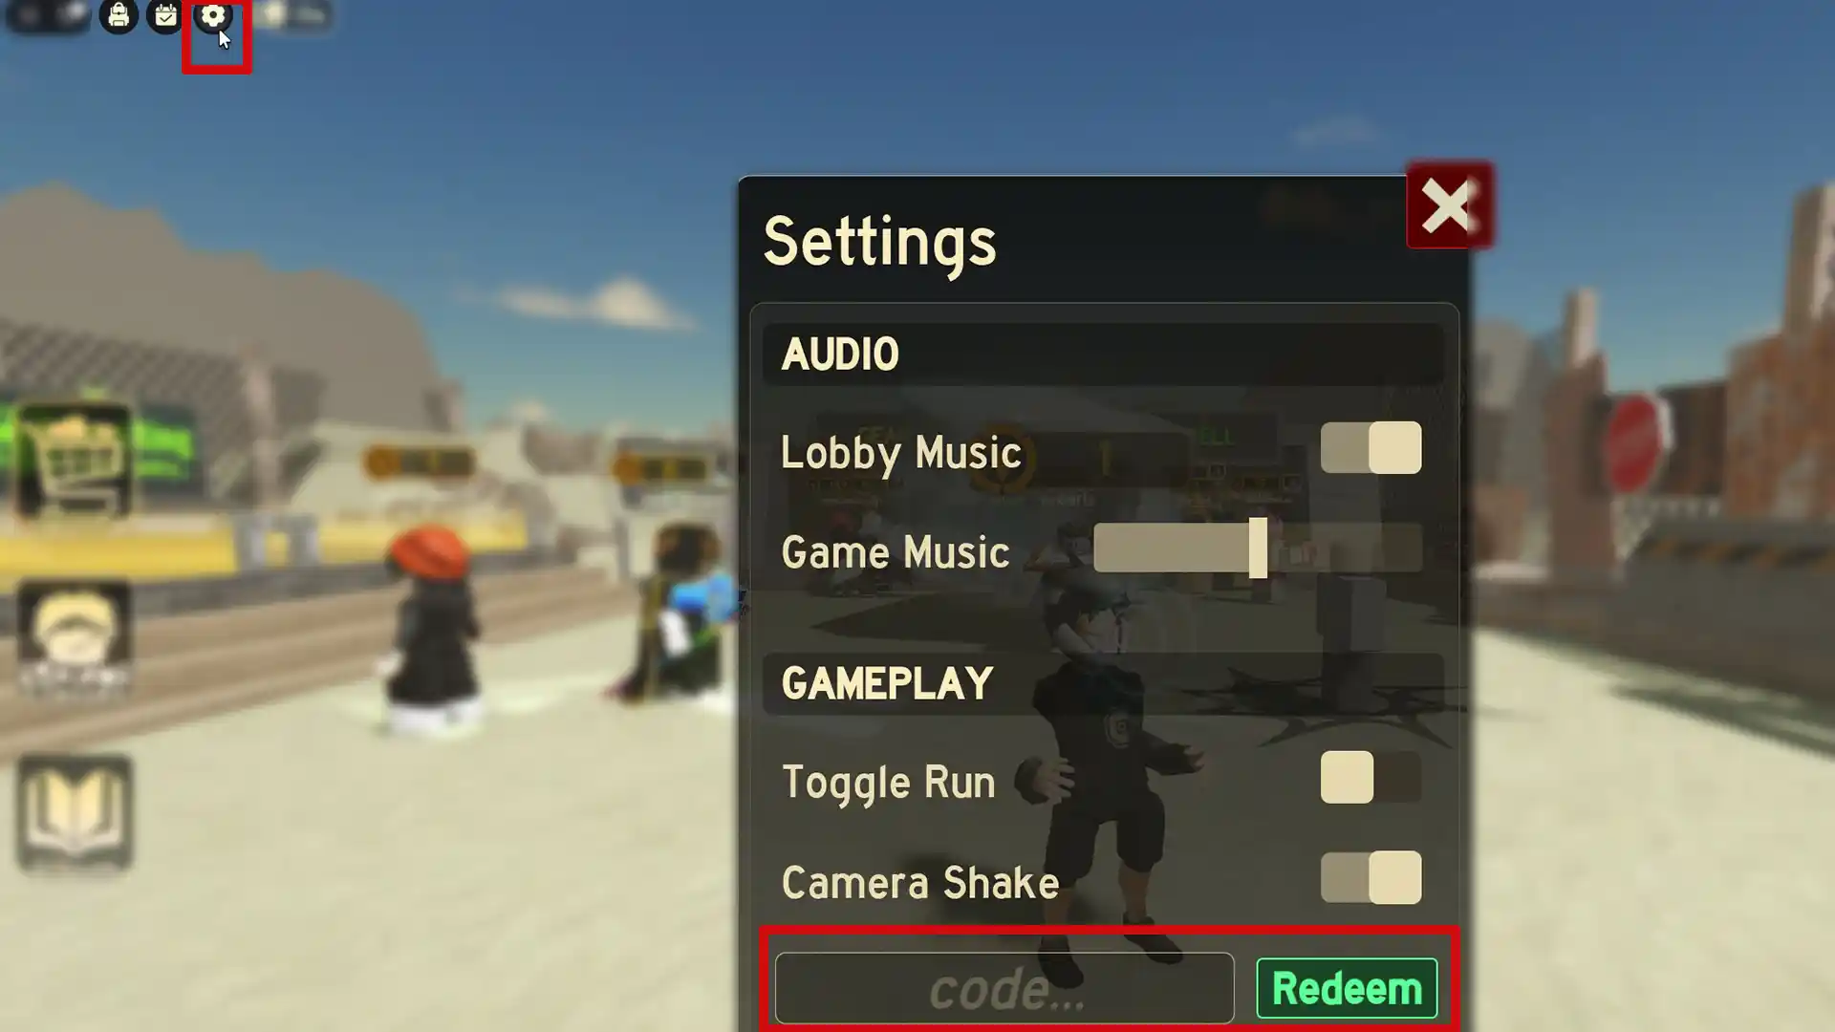The height and width of the screenshot is (1032, 1835).
Task: Click the Camera Shake label text
Action: [x=920, y=882]
